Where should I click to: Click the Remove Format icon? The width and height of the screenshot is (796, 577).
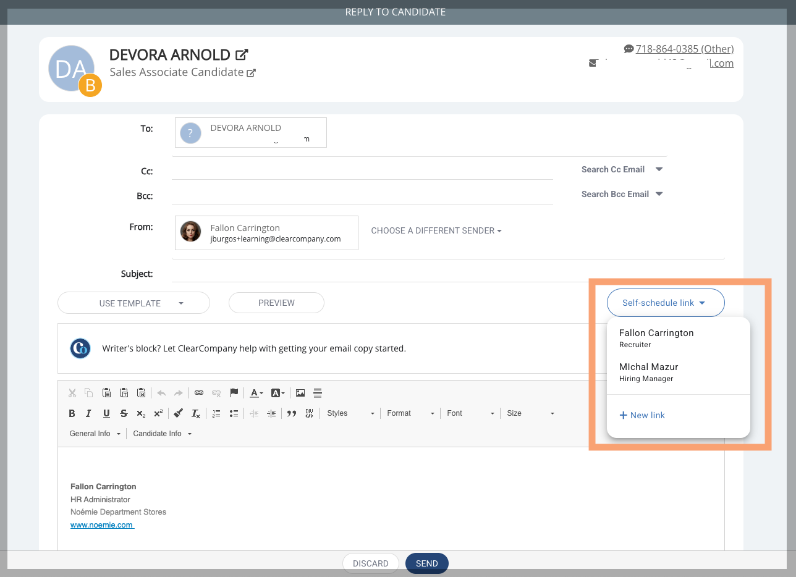pos(196,413)
